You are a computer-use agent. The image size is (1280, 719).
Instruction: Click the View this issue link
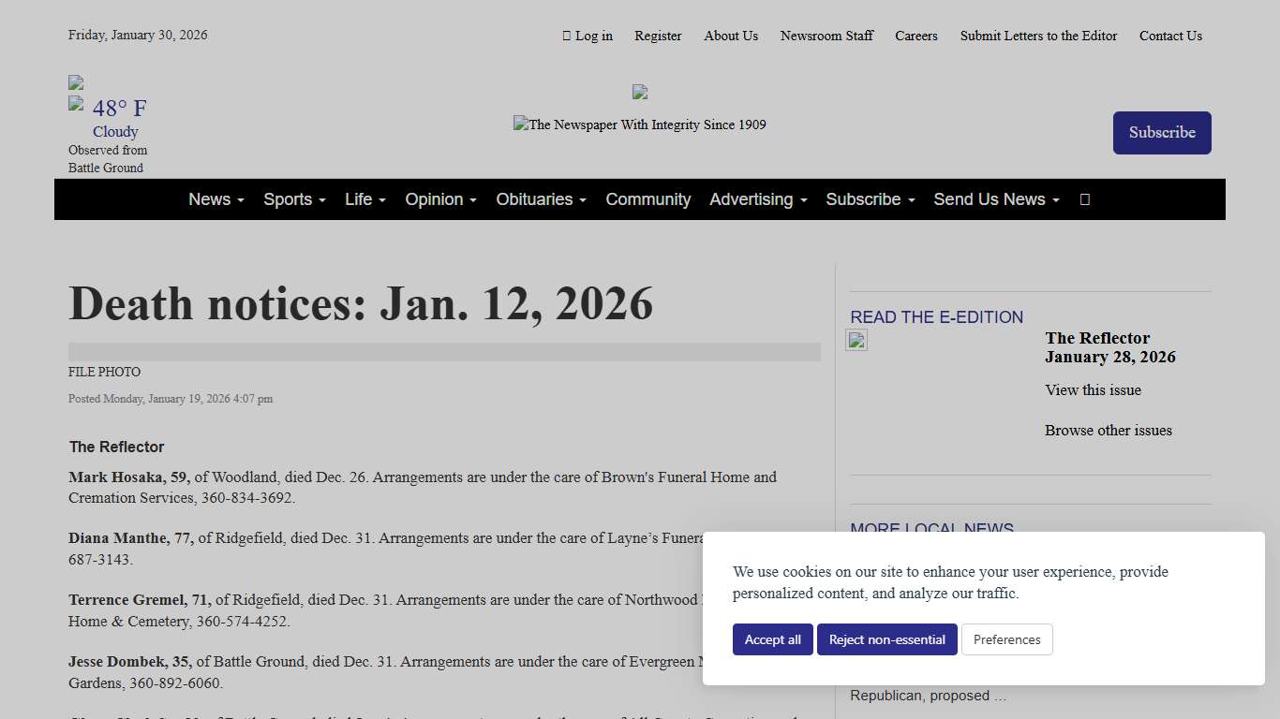click(x=1093, y=390)
